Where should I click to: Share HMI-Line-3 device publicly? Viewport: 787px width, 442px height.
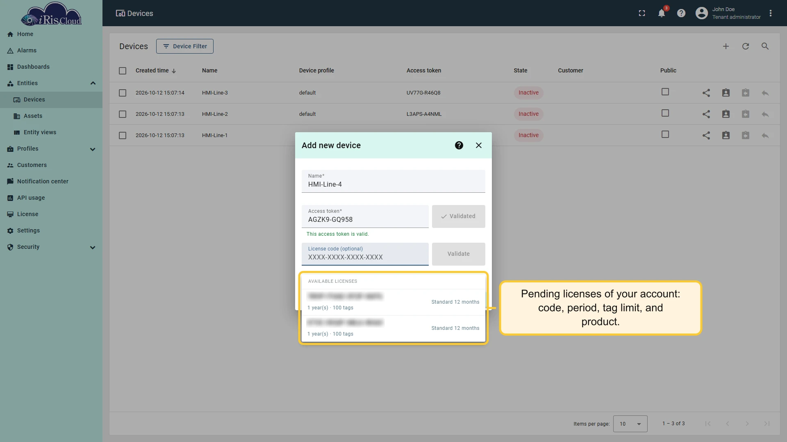pyautogui.click(x=706, y=93)
